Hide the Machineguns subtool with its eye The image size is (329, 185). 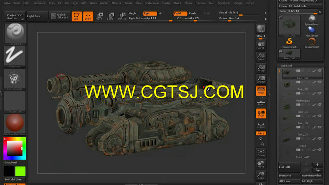[320, 93]
